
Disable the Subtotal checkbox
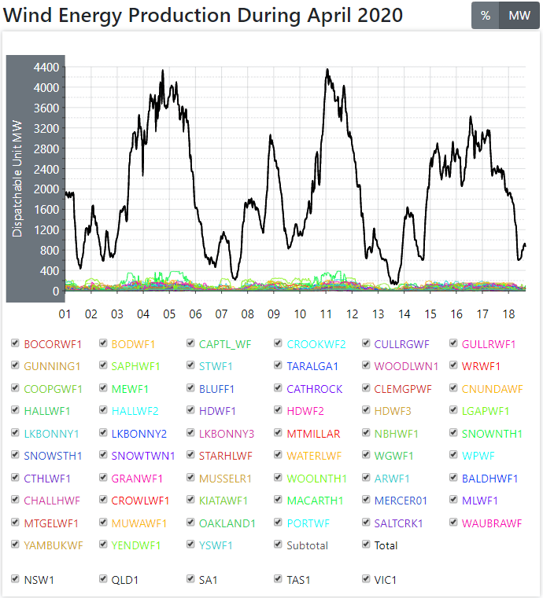(279, 545)
